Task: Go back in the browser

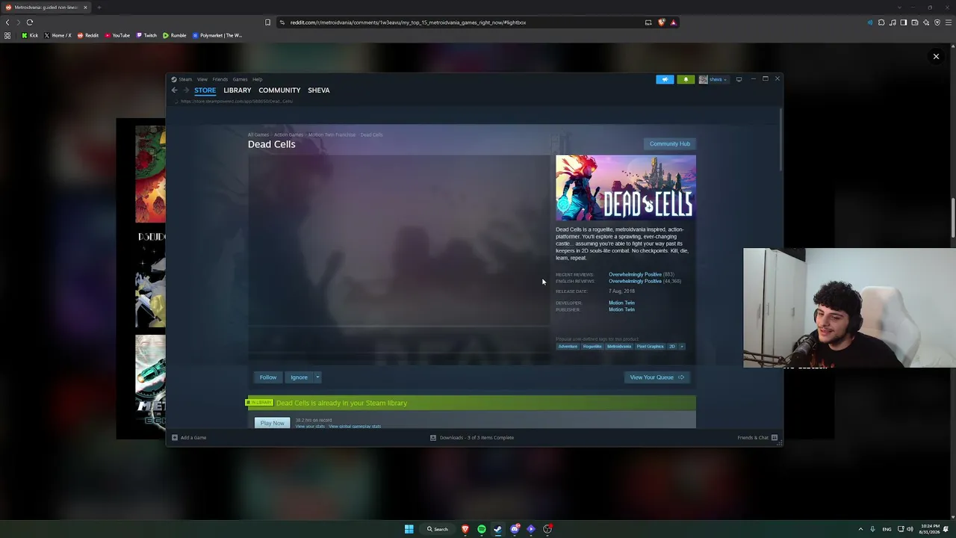Action: (x=7, y=22)
